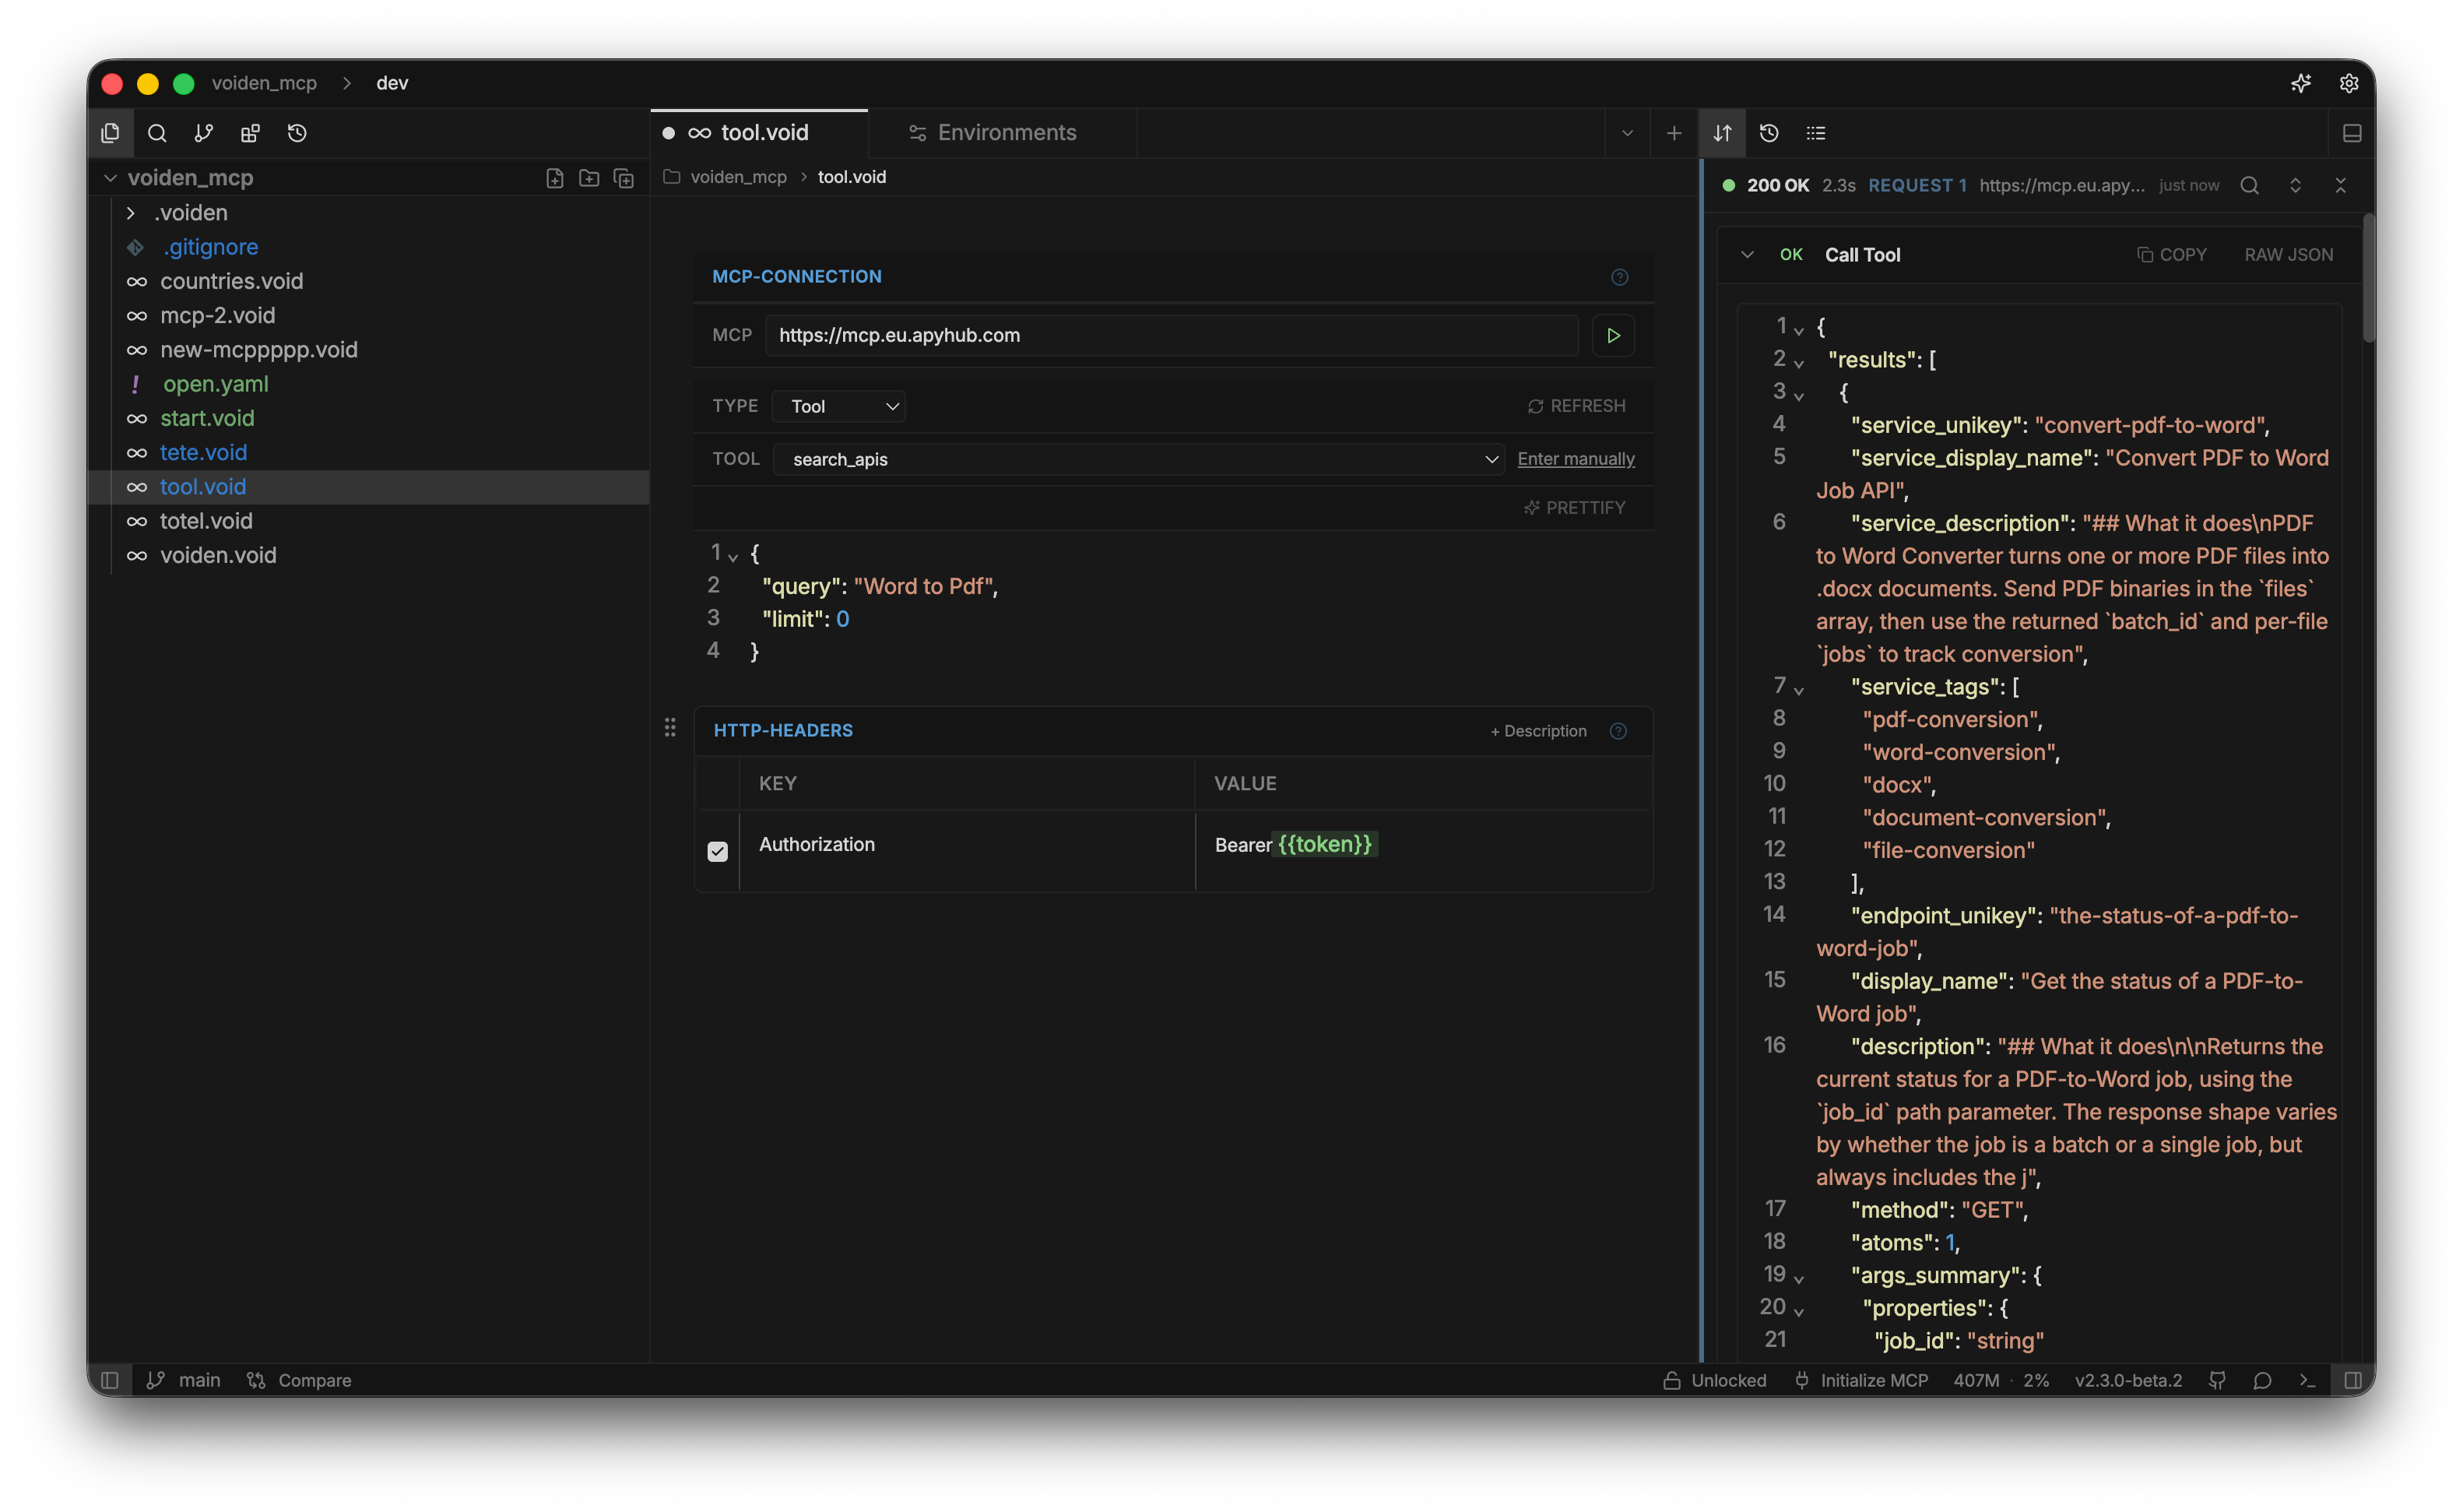
Task: Expand or collapse response with up-down arrows
Action: [2295, 185]
